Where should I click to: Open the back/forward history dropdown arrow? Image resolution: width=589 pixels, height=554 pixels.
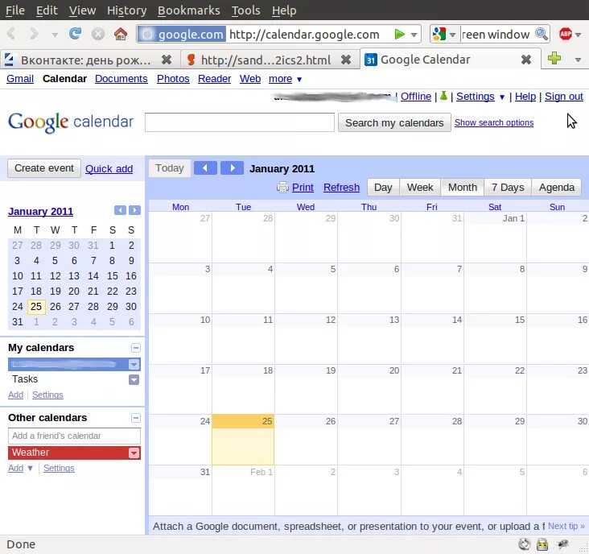click(x=55, y=35)
